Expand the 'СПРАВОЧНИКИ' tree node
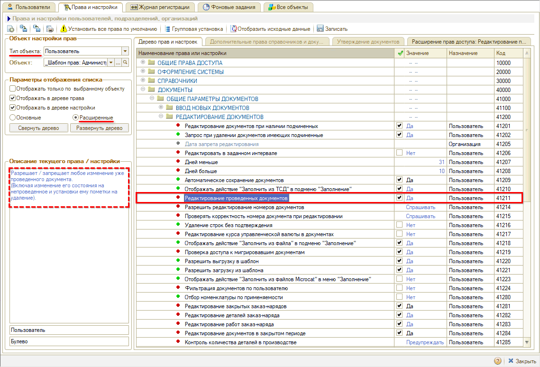Image resolution: width=540 pixels, height=367 pixels. coord(143,81)
